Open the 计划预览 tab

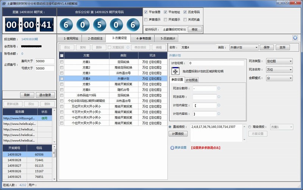pyautogui.click(x=192, y=80)
